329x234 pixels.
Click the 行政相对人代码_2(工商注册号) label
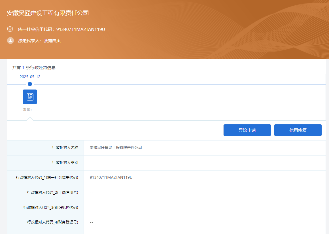click(x=53, y=192)
